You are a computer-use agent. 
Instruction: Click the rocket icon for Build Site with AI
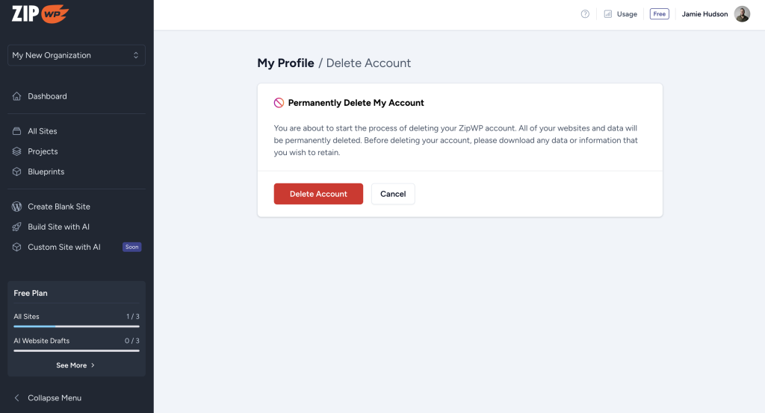coord(17,227)
